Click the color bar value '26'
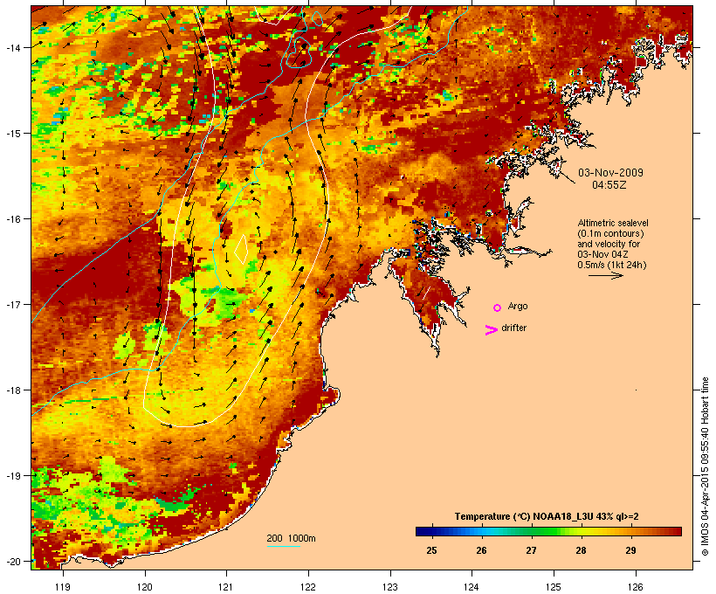The image size is (716, 594). 481,550
